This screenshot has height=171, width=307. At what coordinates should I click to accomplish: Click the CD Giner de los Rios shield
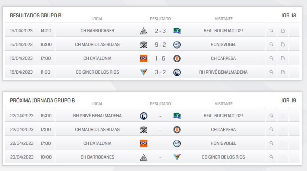click(144, 72)
